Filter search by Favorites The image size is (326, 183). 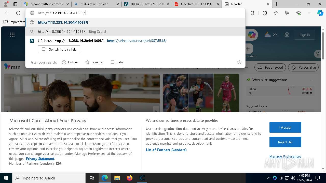click(94, 62)
